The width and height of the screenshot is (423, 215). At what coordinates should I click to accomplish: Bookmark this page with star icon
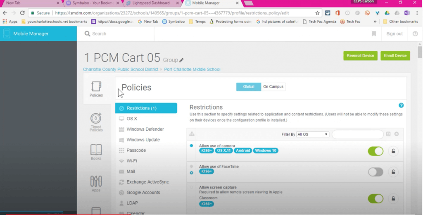[x=317, y=13]
